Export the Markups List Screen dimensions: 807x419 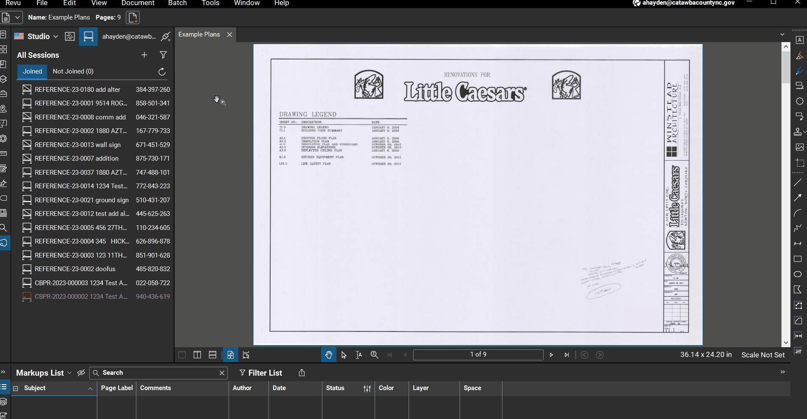[302, 373]
